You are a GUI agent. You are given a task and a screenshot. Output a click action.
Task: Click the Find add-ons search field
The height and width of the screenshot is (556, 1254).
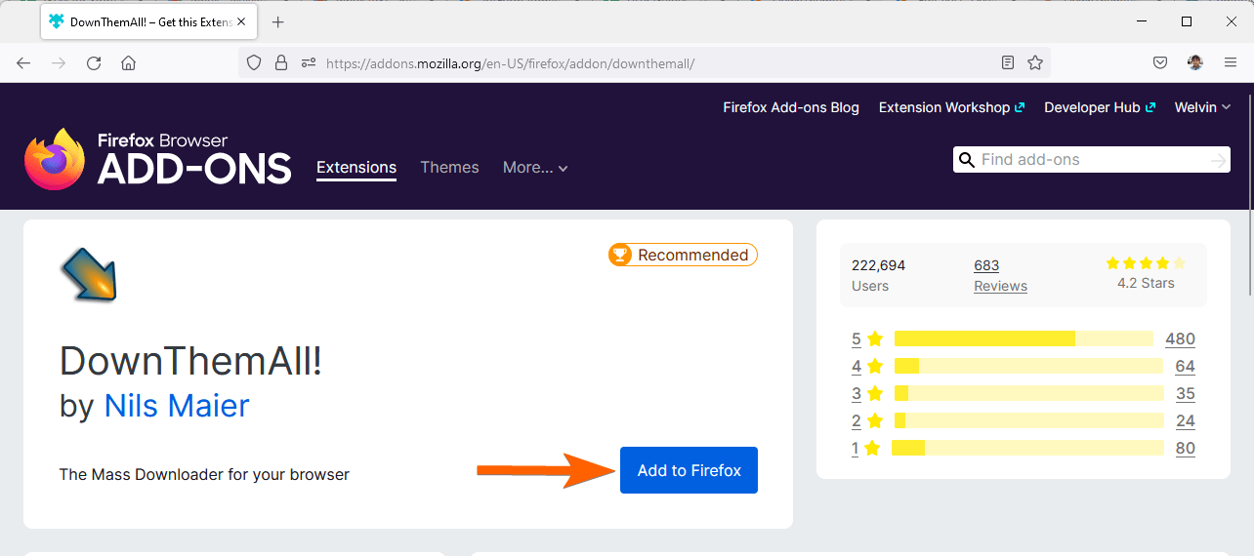1089,160
